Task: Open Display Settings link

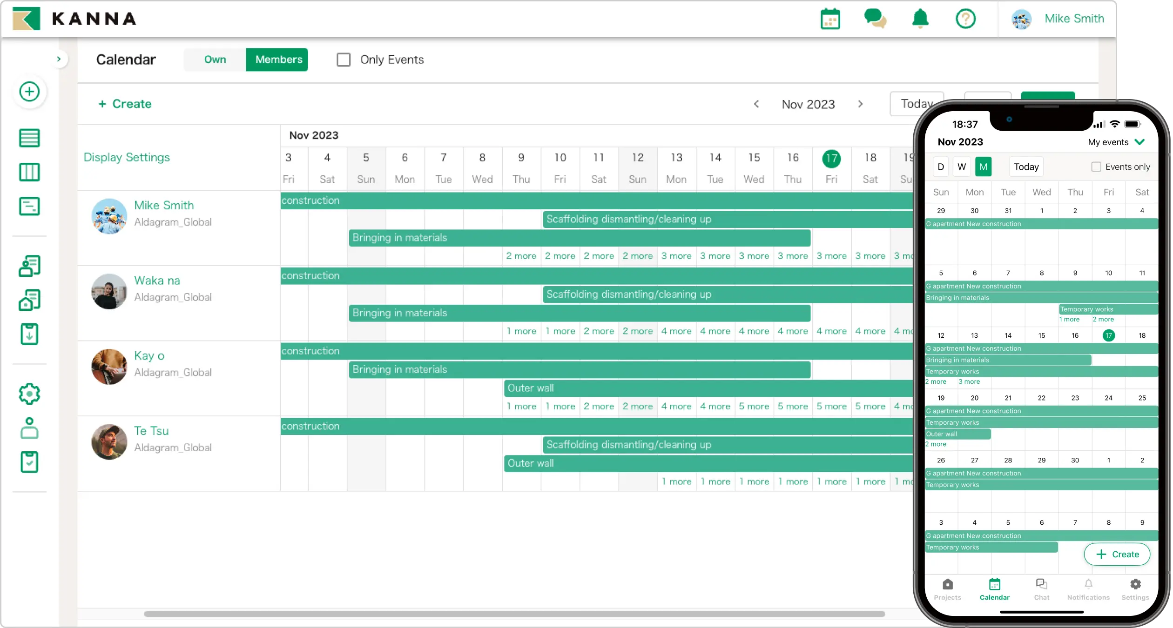Action: tap(127, 157)
